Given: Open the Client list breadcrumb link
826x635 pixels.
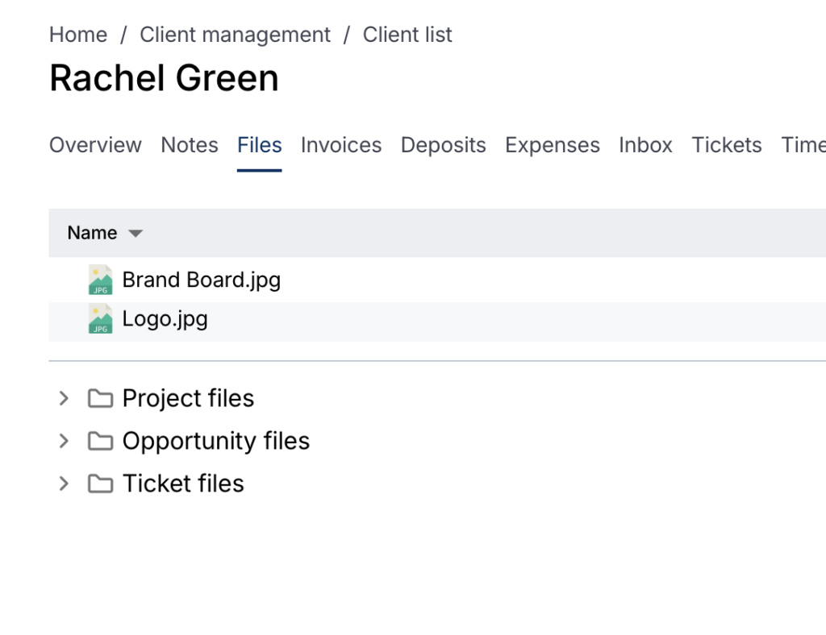Looking at the screenshot, I should (407, 35).
